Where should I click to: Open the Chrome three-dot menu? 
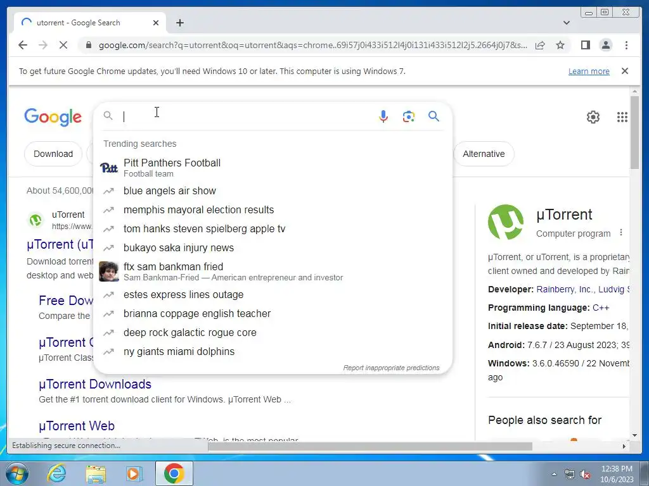(x=626, y=45)
